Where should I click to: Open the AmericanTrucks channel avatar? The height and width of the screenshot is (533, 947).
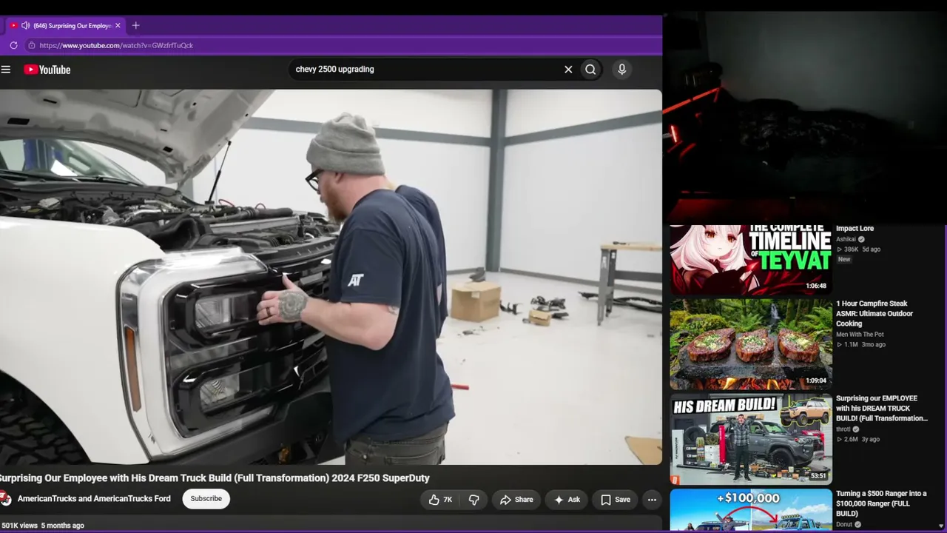click(5, 499)
